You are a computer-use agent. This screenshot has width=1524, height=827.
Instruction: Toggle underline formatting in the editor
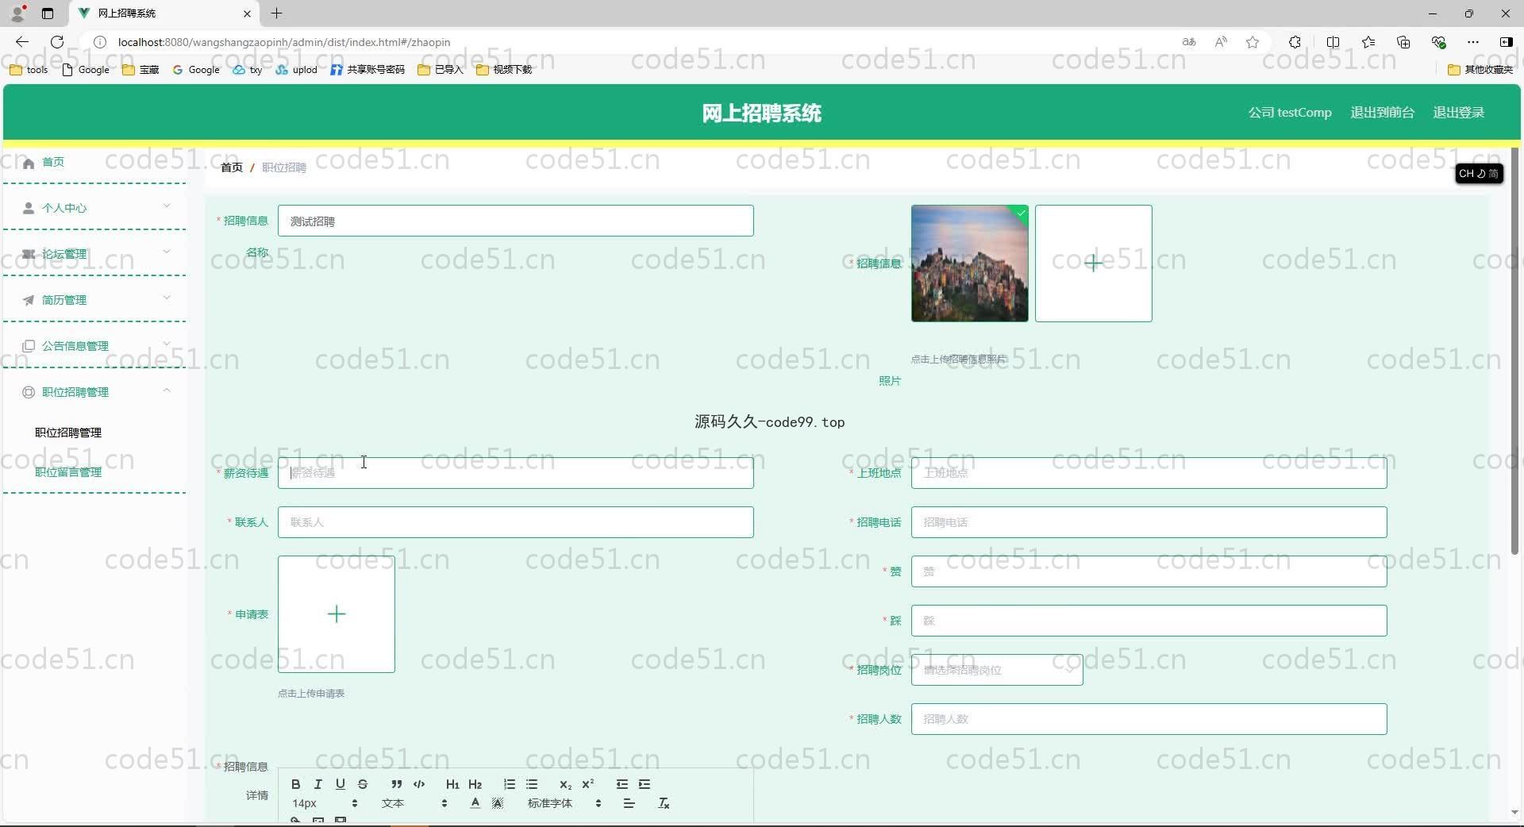tap(341, 784)
